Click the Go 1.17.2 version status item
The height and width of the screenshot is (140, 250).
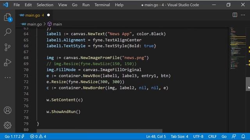click(14, 136)
